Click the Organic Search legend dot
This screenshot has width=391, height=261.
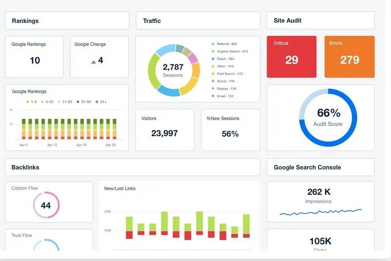click(213, 51)
